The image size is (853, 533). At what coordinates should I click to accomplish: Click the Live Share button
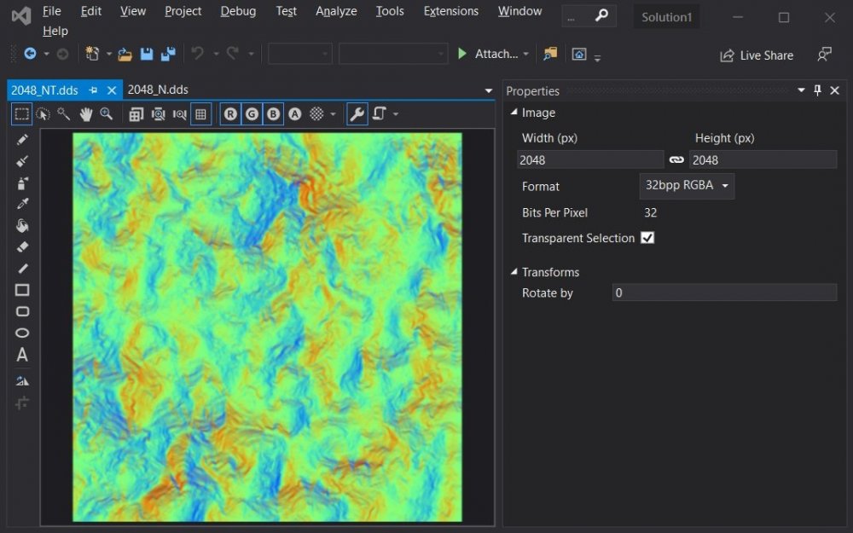(x=757, y=55)
